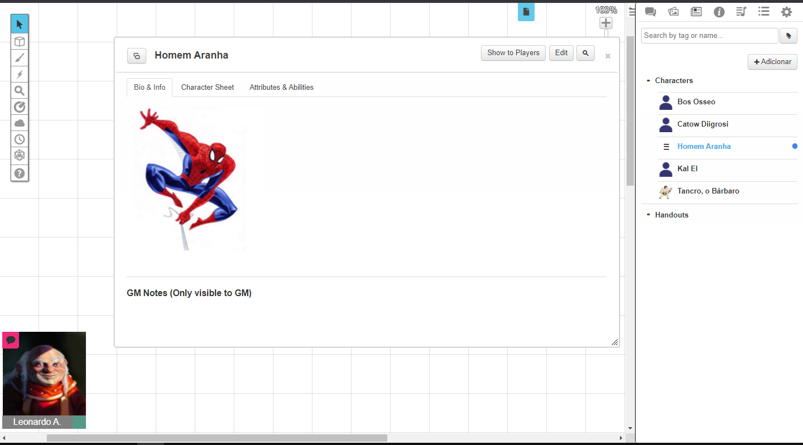Open the Jukebox music tab
This screenshot has height=445, width=803.
click(x=741, y=12)
